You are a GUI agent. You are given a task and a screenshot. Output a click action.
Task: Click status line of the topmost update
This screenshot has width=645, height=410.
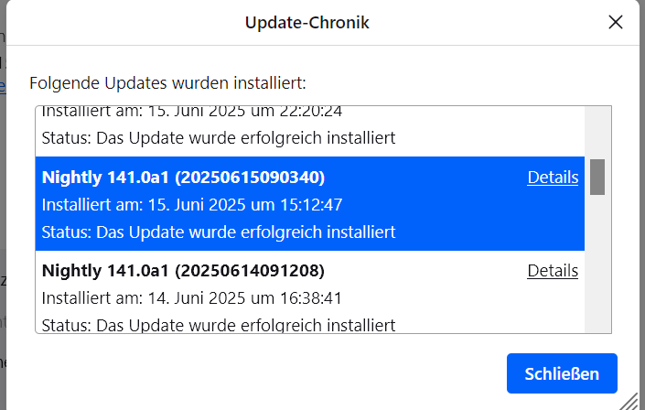[219, 139]
